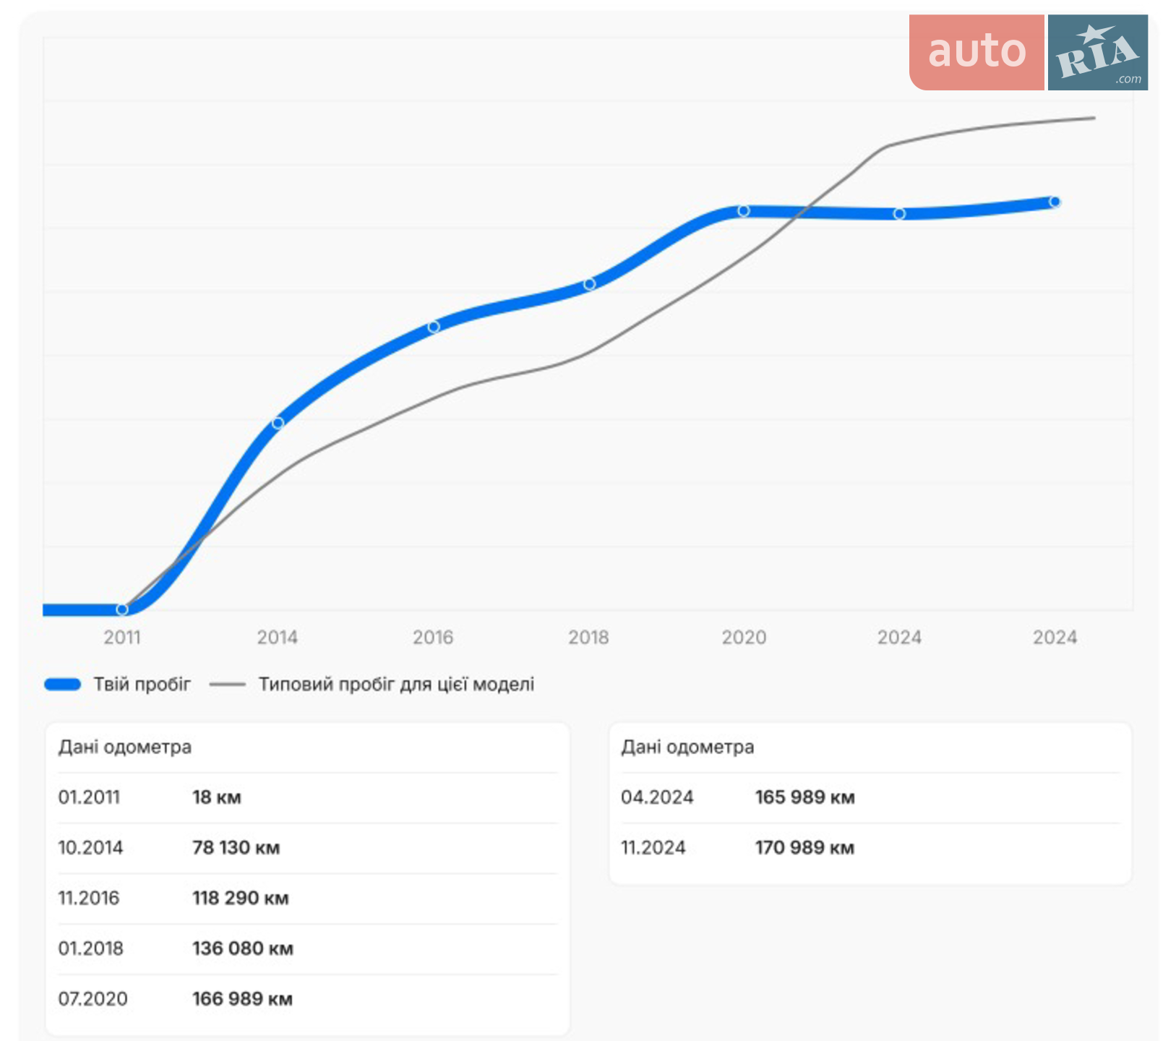Viewport: 1163px width, 1041px height.
Task: Click the Твій пробіг legend label
Action: (x=142, y=684)
